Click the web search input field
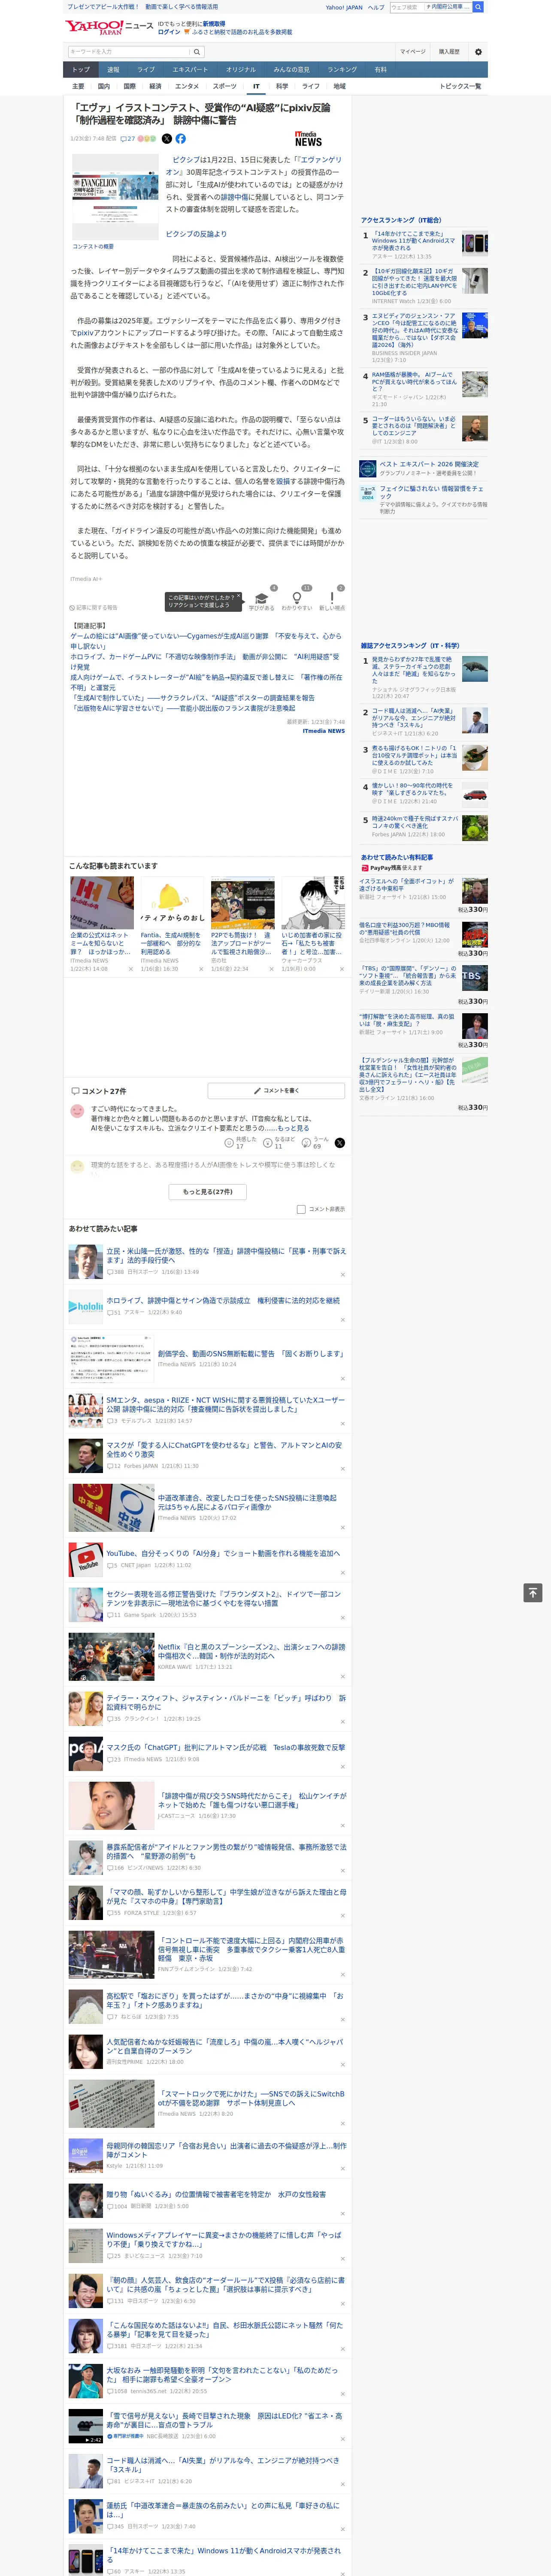 [406, 7]
